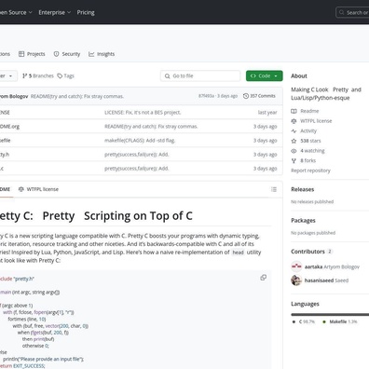Open the aartaka Artyom Bologov profile link
The image size is (369, 369).
point(332,266)
